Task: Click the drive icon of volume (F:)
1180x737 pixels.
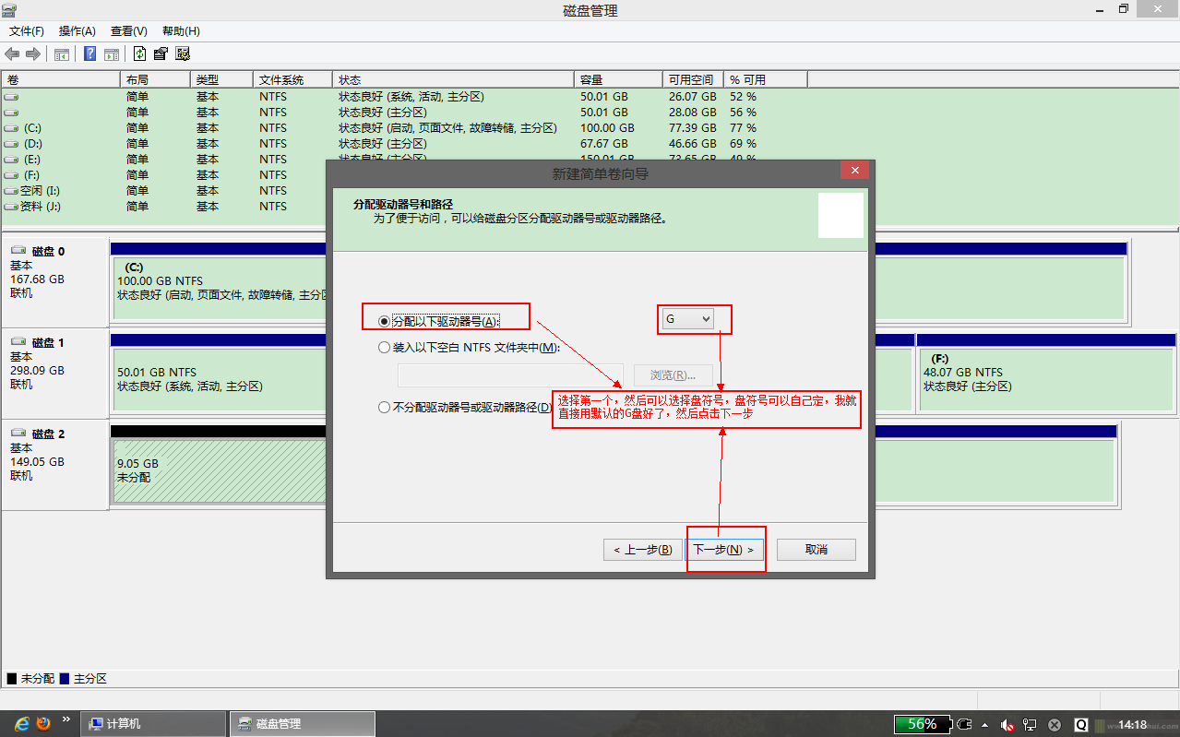Action: (11, 175)
